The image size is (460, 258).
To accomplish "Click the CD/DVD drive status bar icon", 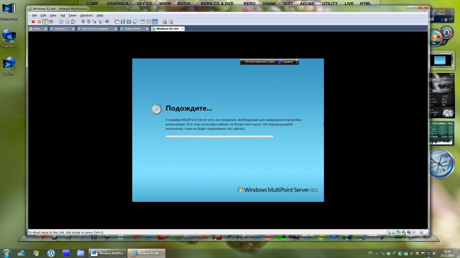I will [389, 232].
